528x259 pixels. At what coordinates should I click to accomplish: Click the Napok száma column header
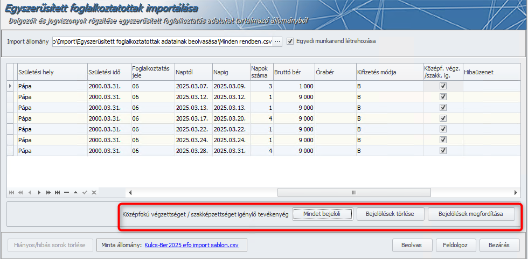coord(262,72)
